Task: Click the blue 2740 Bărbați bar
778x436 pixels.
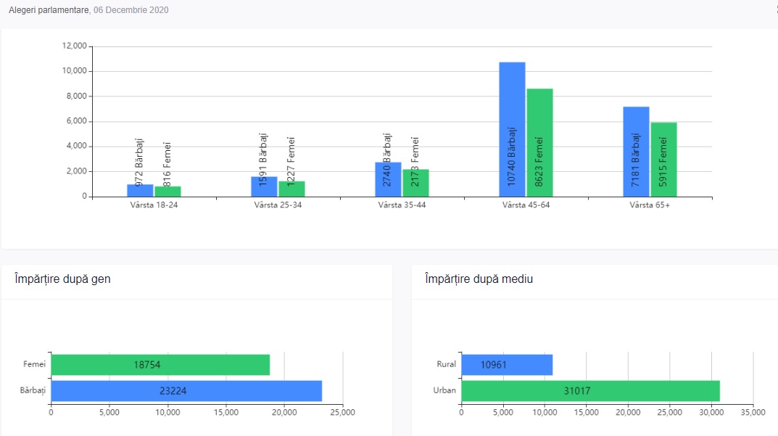Action: tap(388, 180)
